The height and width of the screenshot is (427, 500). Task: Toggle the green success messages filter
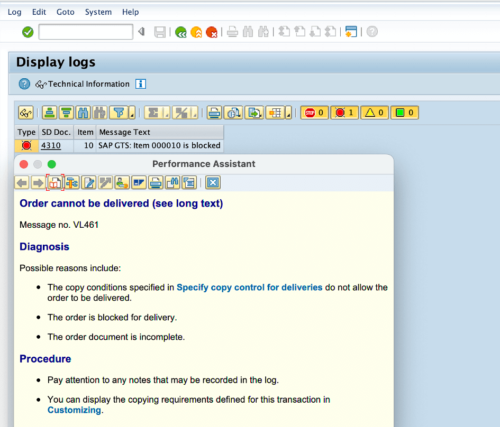pos(405,113)
